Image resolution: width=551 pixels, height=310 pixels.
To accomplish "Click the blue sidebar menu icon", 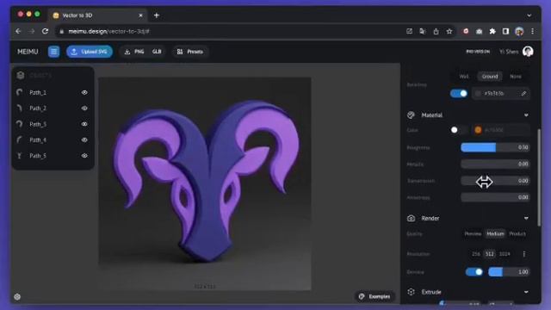I will point(53,52).
